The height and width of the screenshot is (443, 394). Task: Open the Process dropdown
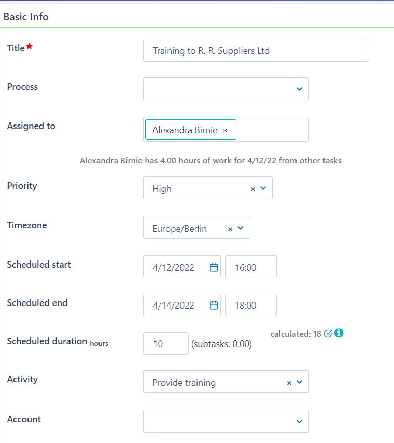(x=299, y=89)
